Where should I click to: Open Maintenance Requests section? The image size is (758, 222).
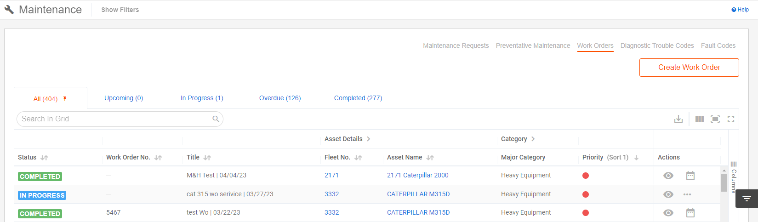pos(456,46)
